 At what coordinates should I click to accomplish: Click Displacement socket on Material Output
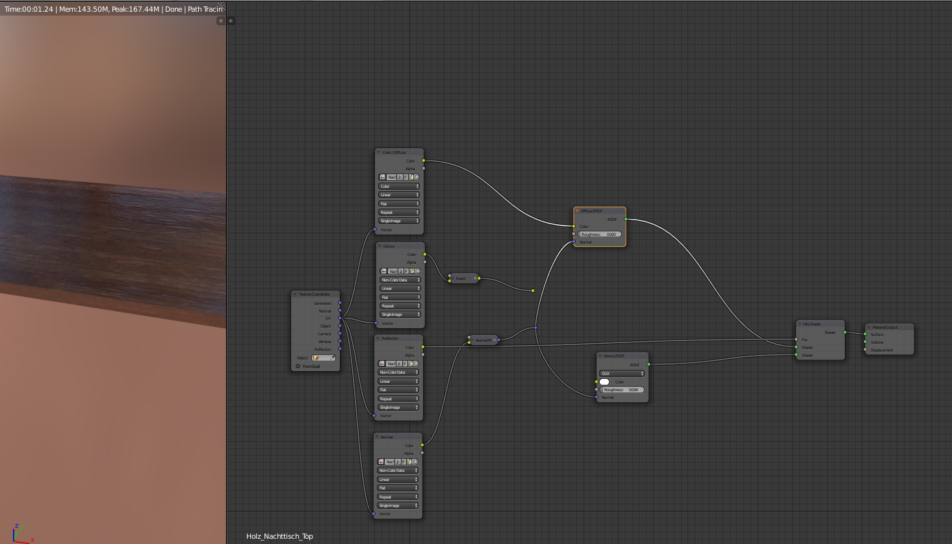coord(866,350)
